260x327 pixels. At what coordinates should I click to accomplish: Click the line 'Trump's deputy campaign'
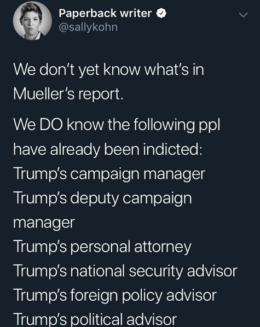tap(102, 198)
